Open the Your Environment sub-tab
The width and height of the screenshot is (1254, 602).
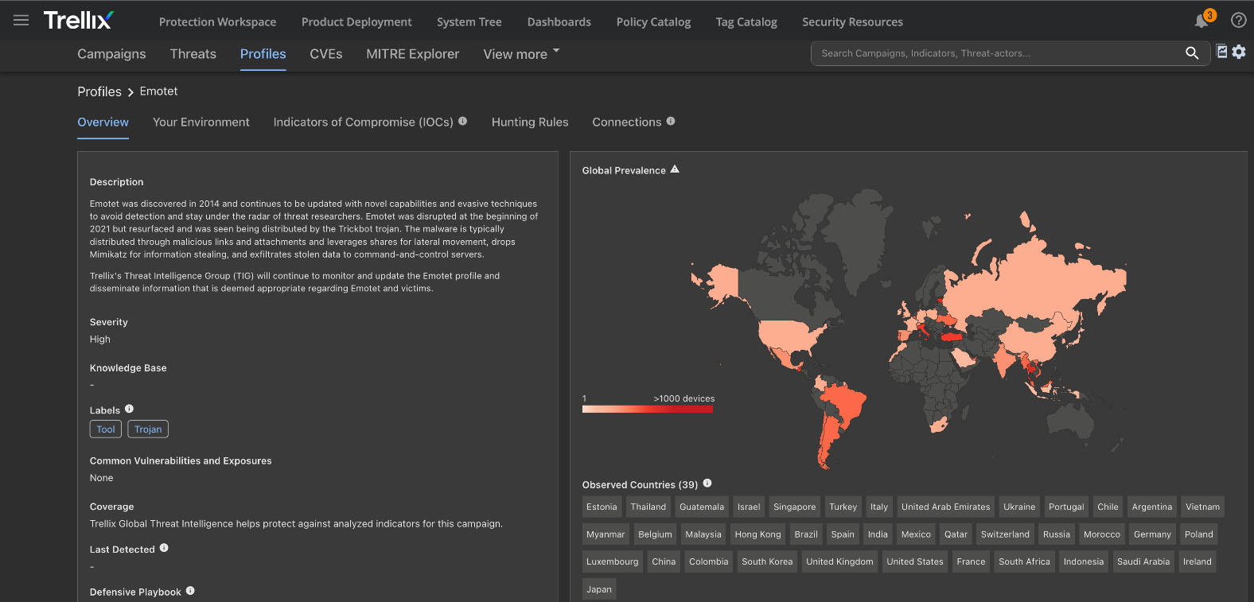pos(201,122)
